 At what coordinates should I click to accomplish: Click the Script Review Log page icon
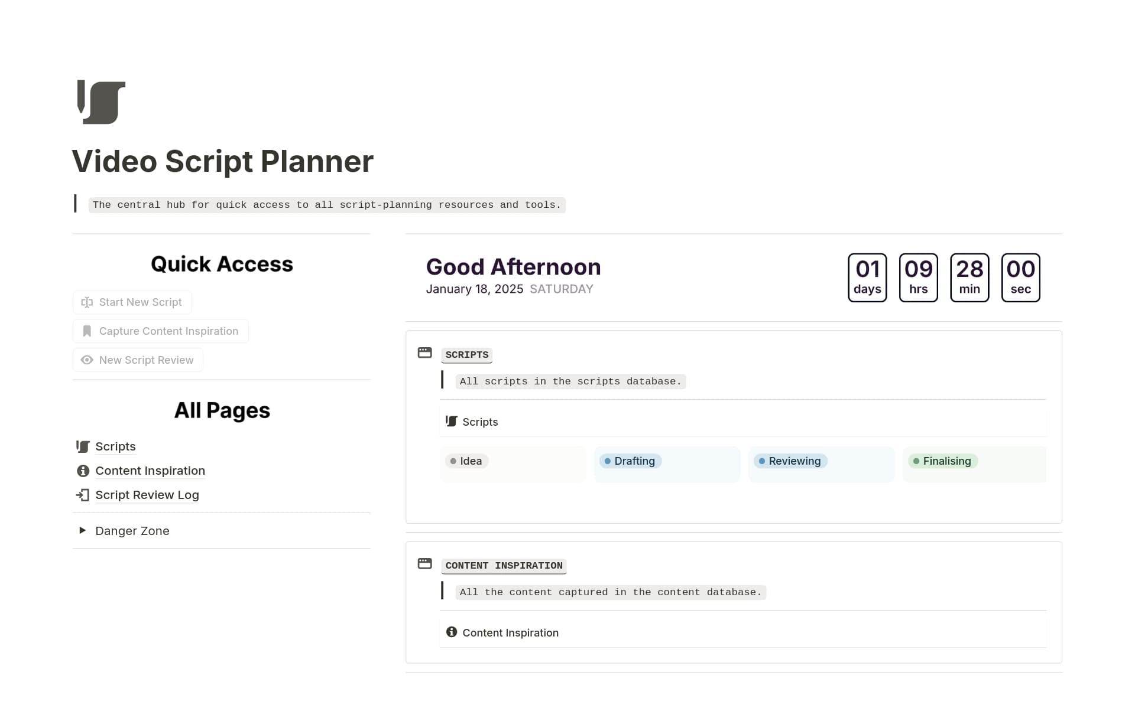(82, 495)
